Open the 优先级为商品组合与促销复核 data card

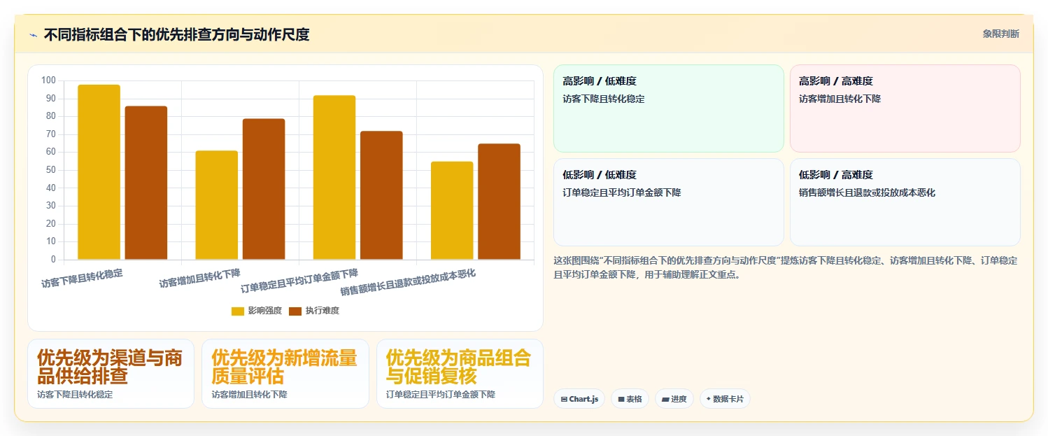pos(460,374)
